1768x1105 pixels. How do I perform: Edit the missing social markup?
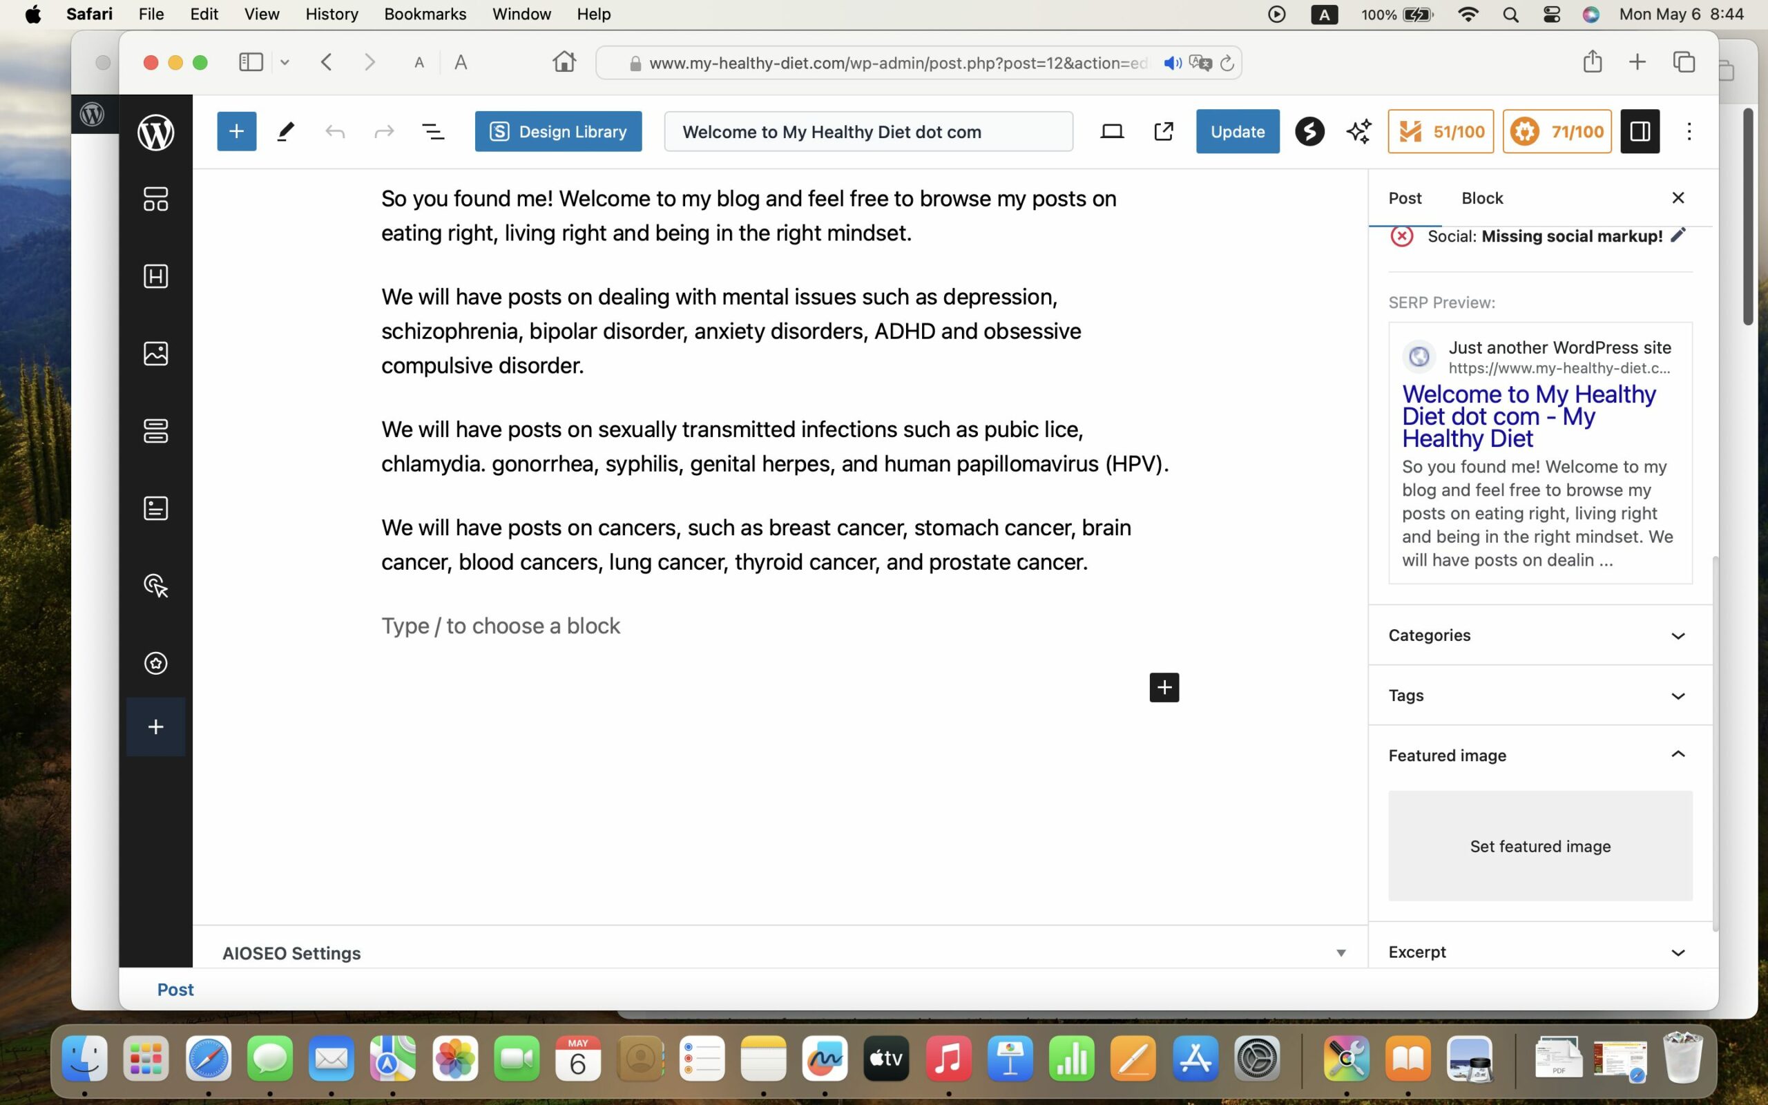pyautogui.click(x=1678, y=236)
